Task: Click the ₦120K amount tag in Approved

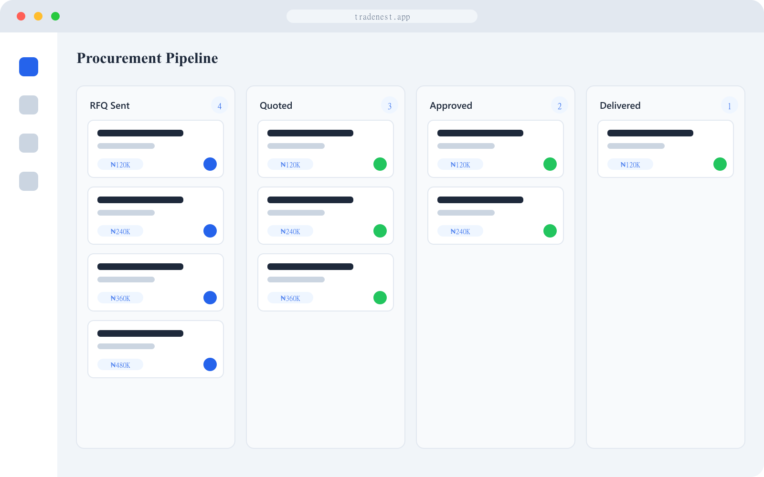Action: point(460,164)
